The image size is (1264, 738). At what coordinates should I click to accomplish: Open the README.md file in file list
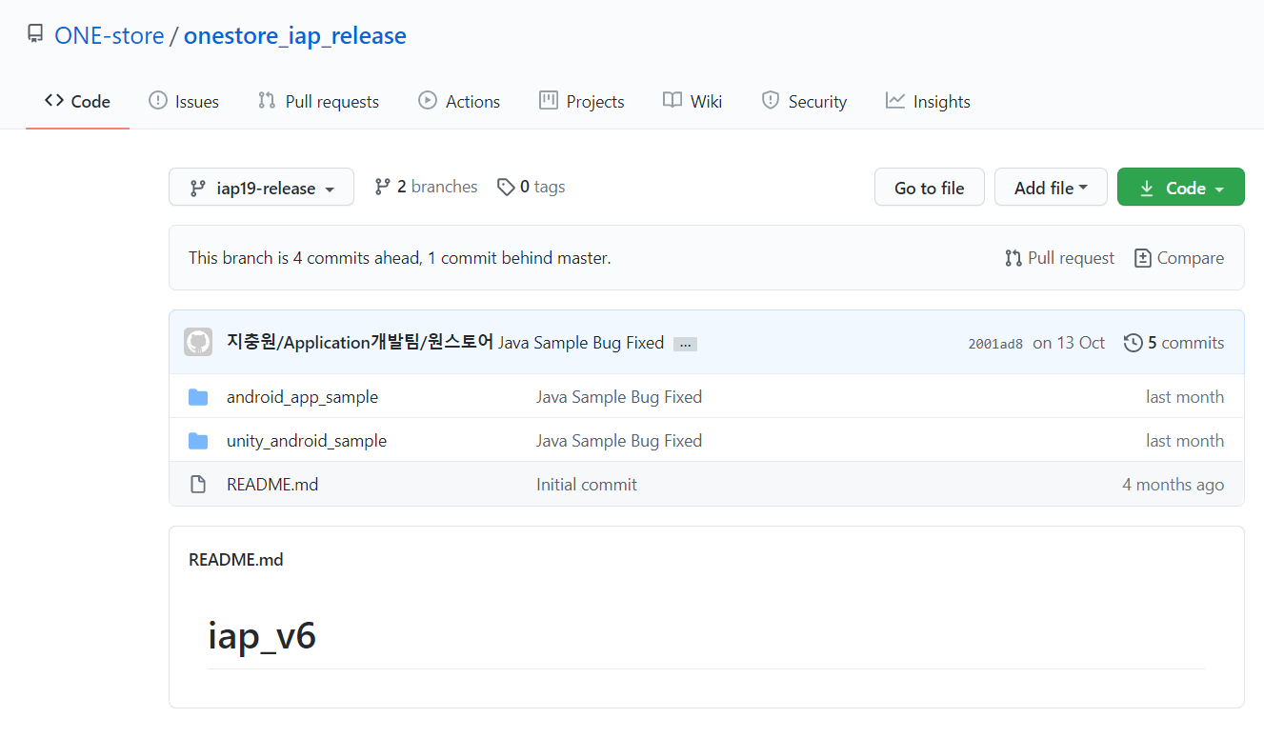(272, 485)
